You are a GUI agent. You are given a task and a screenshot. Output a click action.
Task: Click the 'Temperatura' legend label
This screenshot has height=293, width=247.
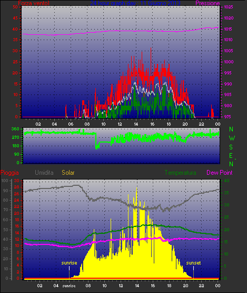[180, 173]
